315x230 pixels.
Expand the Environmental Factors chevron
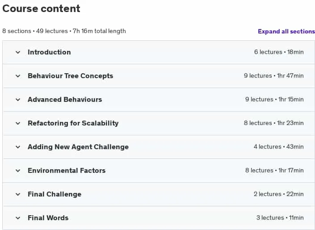coord(18,171)
